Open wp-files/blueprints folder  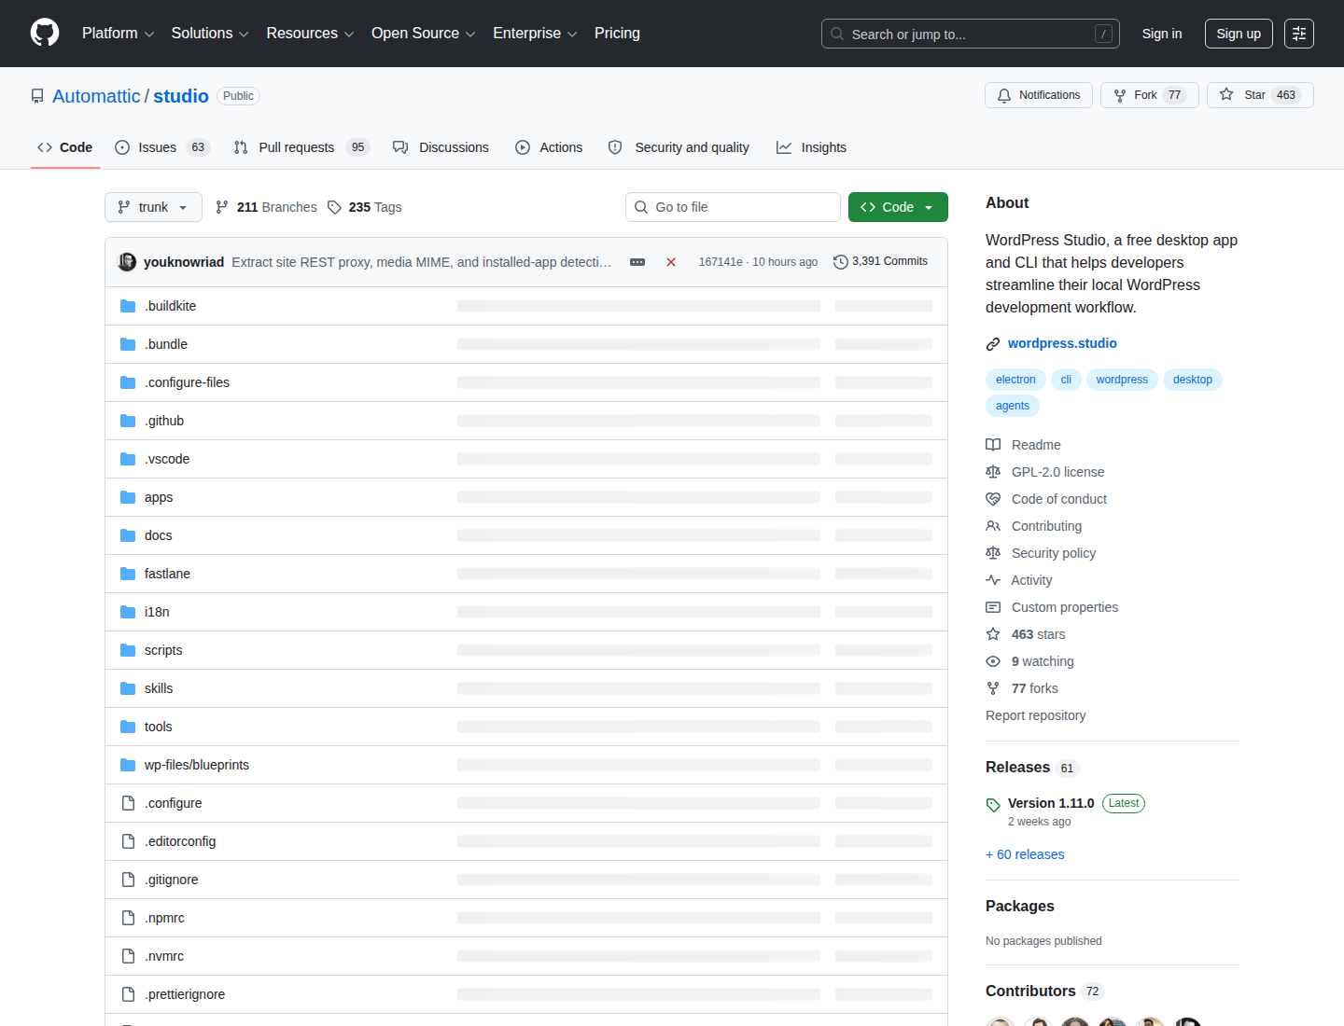coord(197,765)
